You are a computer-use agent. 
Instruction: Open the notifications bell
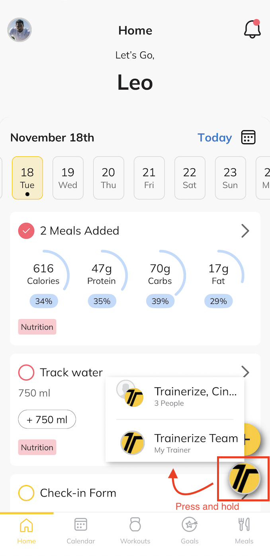(252, 29)
